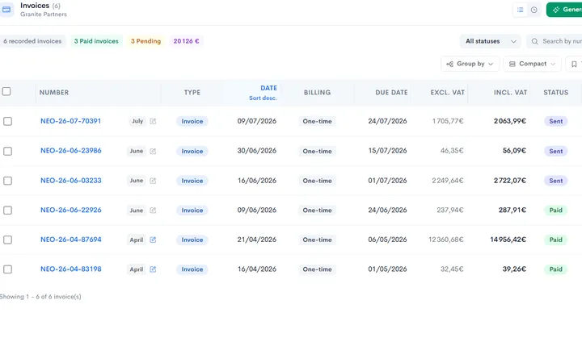This screenshot has height=363, width=582.
Task: Click edit icon next to NEO-26-04-83198
Action: [x=153, y=269]
